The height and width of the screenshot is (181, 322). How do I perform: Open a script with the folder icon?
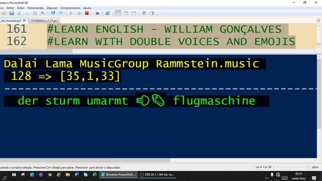pos(4,14)
